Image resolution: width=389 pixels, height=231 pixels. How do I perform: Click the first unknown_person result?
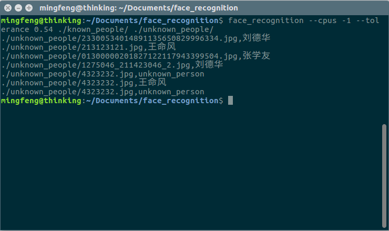coord(171,74)
